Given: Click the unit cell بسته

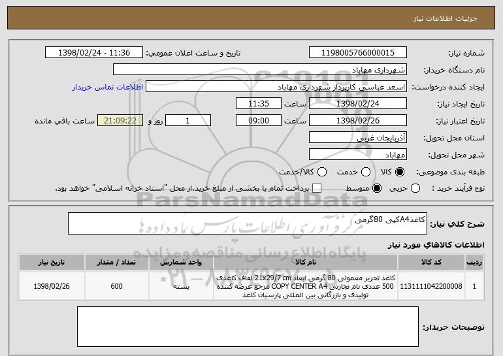Looking at the screenshot, I should click(x=181, y=286).
